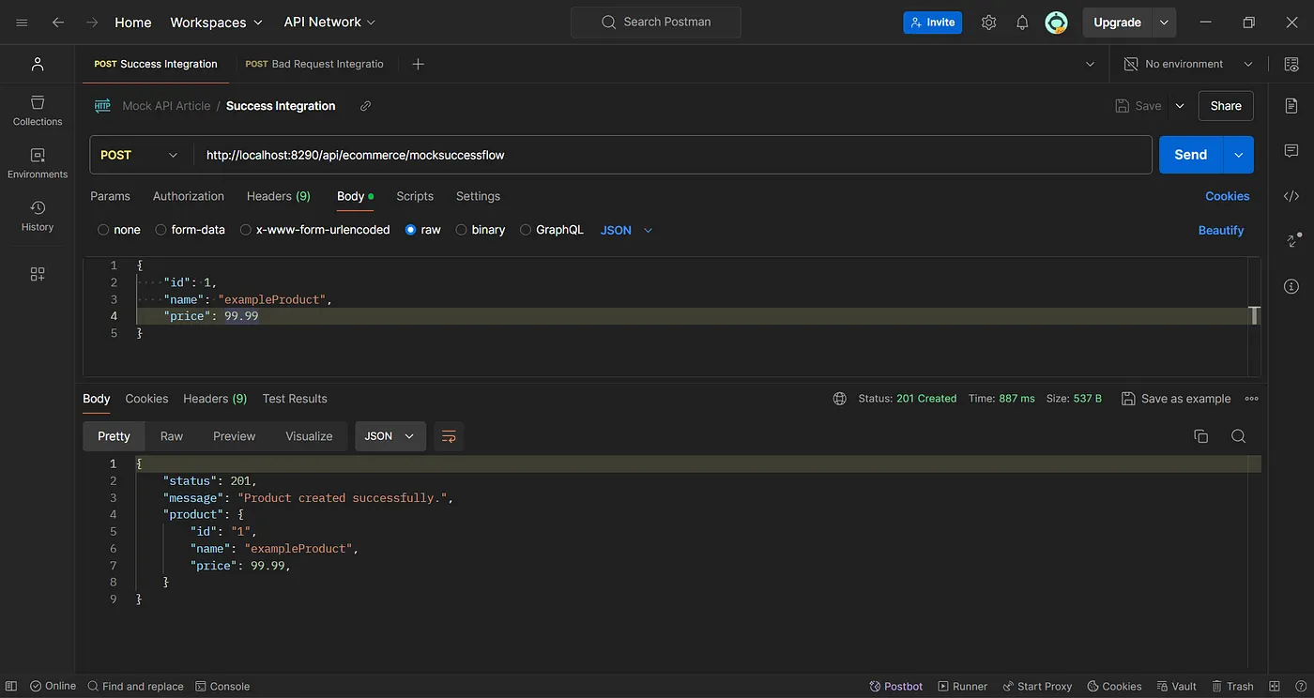Screen dimensions: 1314x698
Task: Change the response JSON format dropdown
Action: coord(390,436)
